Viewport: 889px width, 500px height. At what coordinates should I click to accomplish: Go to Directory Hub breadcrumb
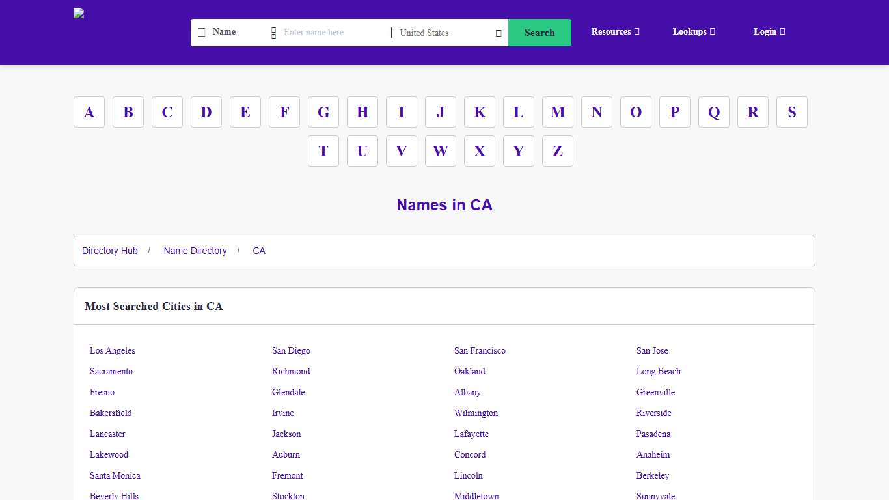point(109,251)
